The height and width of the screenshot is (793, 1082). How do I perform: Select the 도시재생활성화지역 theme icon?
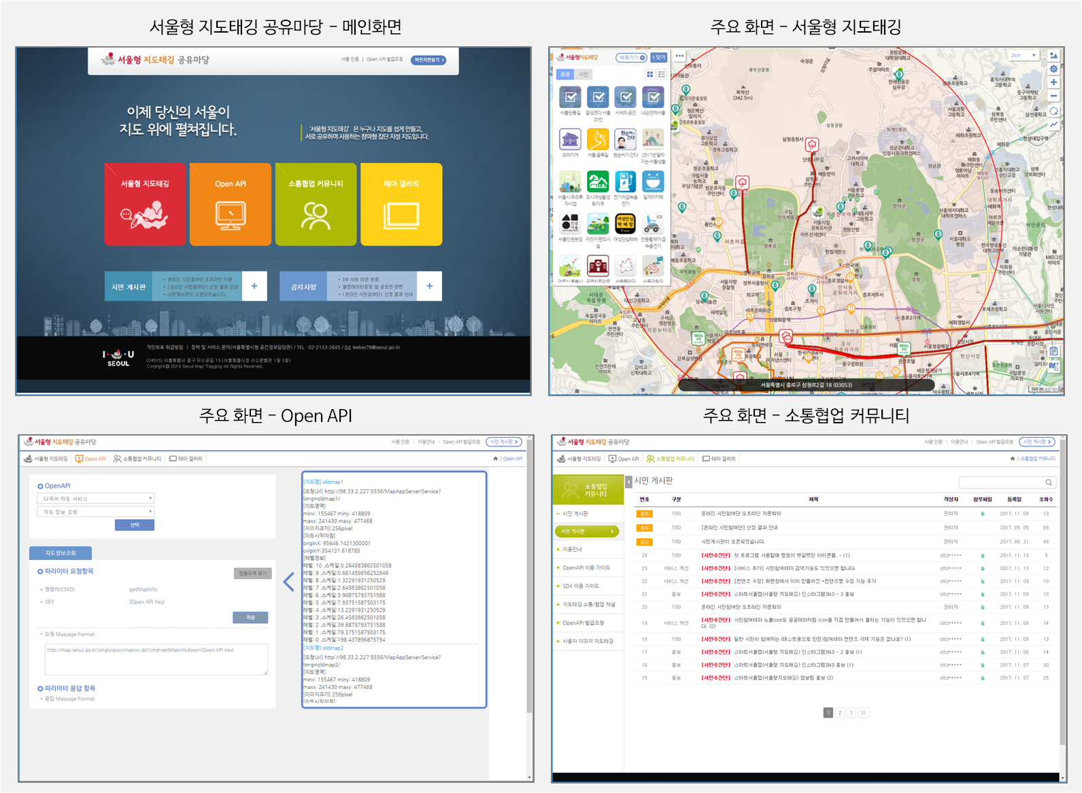pyautogui.click(x=598, y=181)
